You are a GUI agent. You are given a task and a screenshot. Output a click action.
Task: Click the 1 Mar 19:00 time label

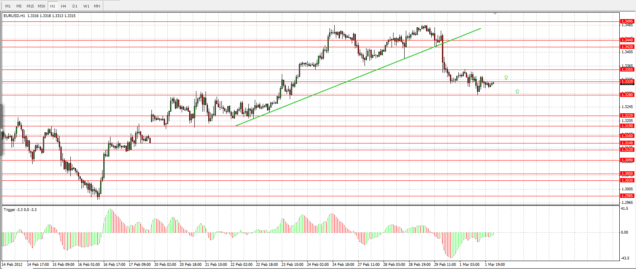[495, 265]
